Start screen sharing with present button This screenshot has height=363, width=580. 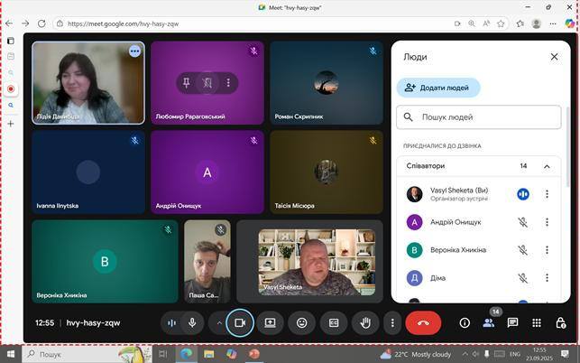(270, 322)
